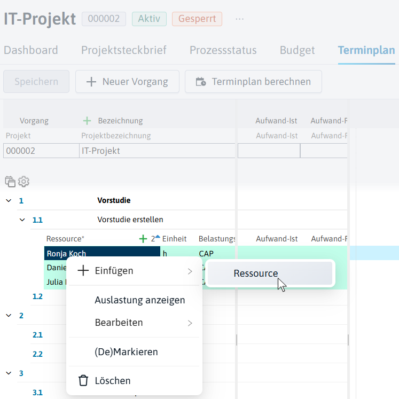This screenshot has width=399, height=399.
Task: Switch to the Dashboard tab
Action: click(x=31, y=50)
